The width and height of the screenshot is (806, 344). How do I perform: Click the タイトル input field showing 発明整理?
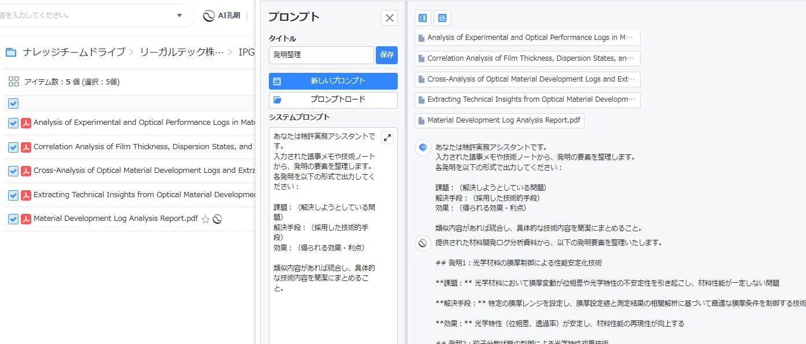[321, 55]
